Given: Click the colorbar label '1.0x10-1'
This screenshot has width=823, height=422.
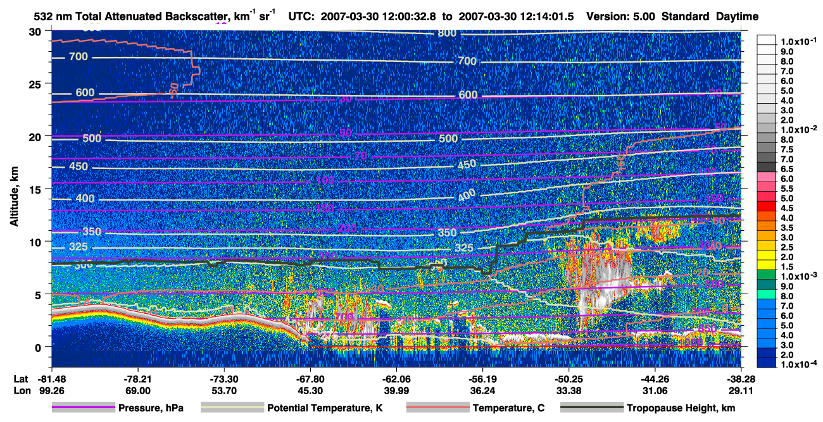Looking at the screenshot, I should [x=798, y=41].
